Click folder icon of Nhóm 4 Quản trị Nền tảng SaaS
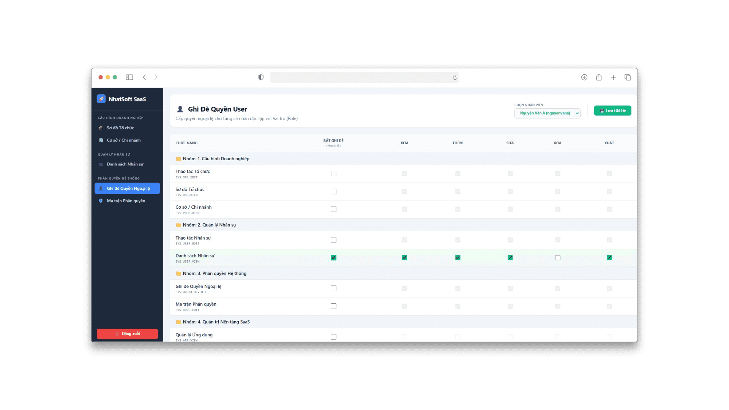 click(178, 322)
